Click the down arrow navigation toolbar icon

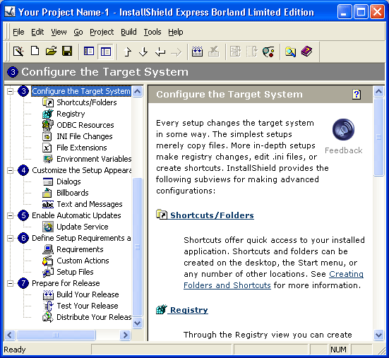click(143, 52)
